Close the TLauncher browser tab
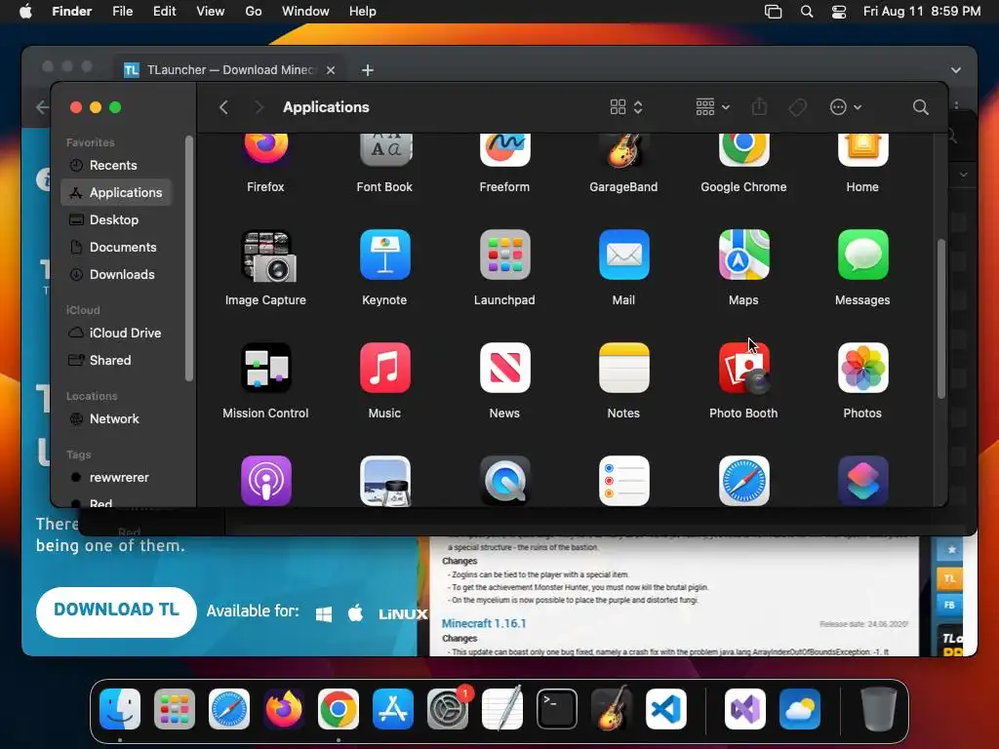 (331, 70)
